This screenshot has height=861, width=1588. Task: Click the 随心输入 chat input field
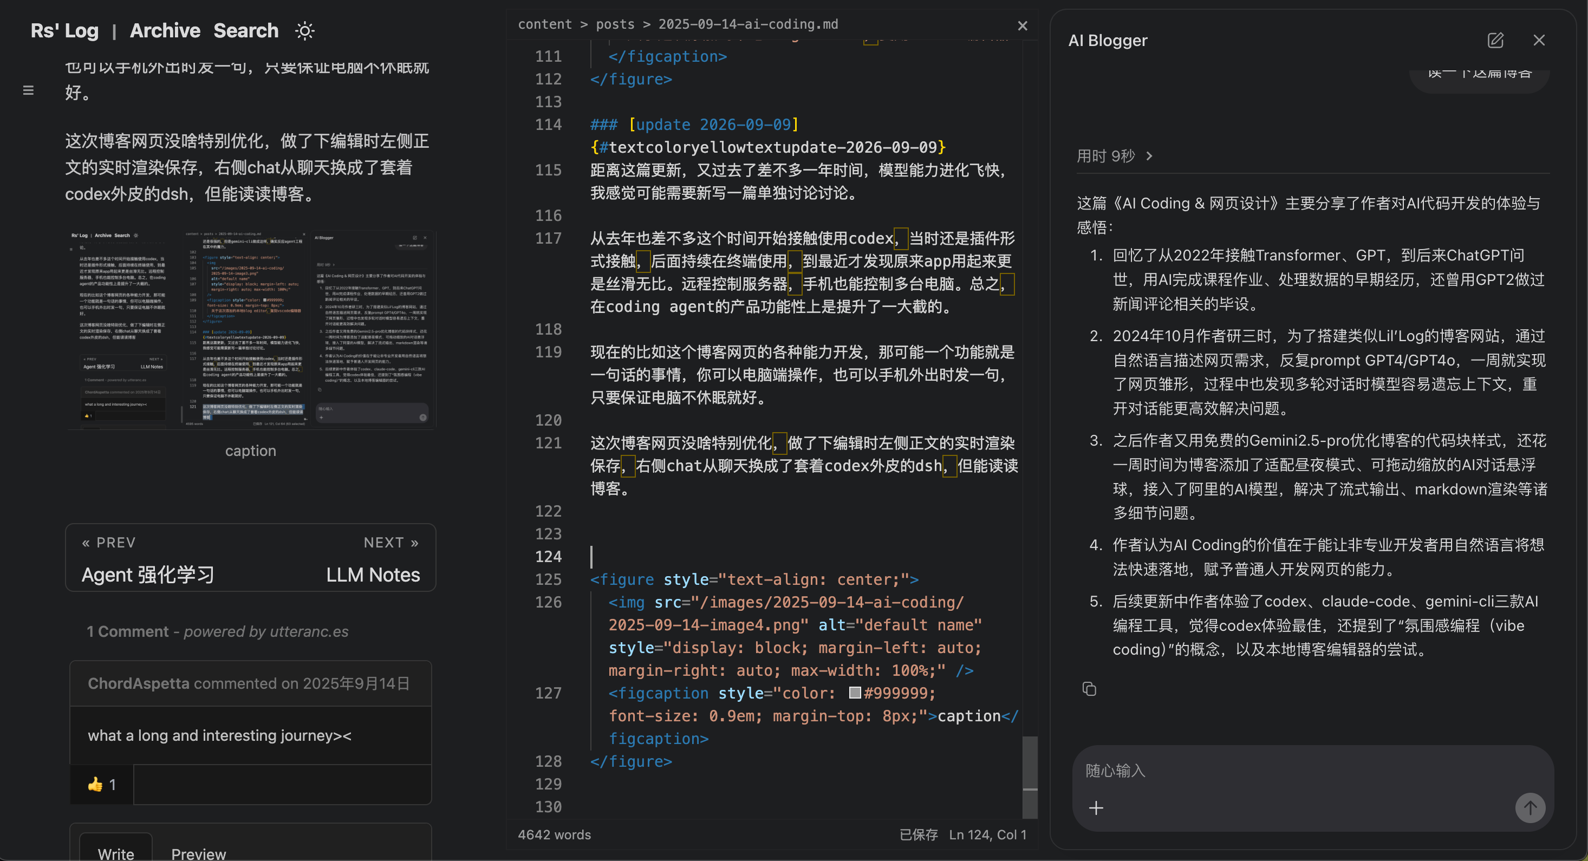(1312, 771)
